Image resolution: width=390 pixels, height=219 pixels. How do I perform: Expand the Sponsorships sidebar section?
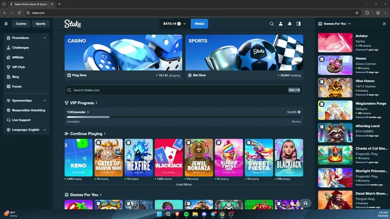pos(27,100)
